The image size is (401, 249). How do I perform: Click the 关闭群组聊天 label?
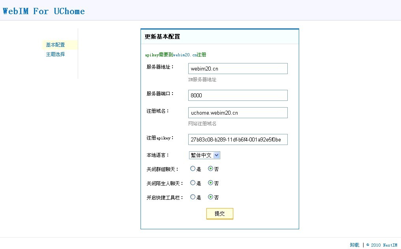tap(163, 169)
